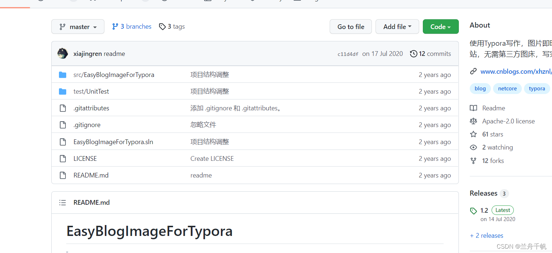Click README.md header title
552x253 pixels.
[91, 203]
